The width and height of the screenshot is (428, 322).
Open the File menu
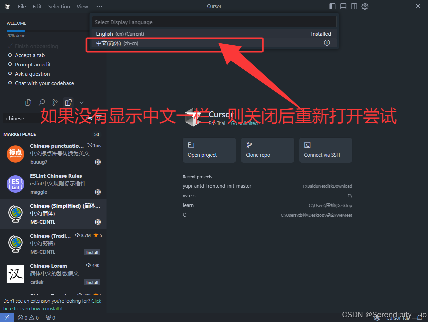coord(22,6)
